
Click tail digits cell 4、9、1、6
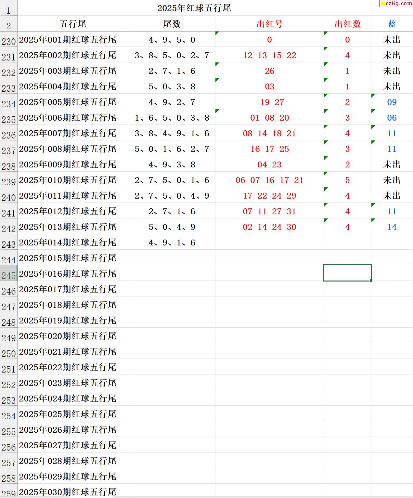(x=172, y=242)
